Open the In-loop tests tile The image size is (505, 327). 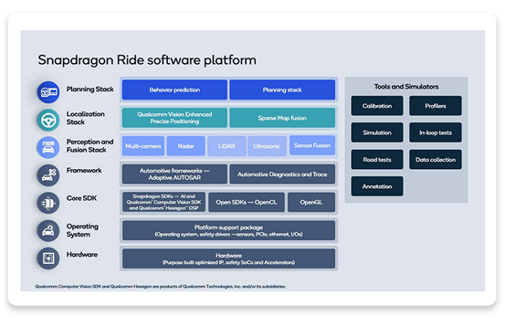pyautogui.click(x=436, y=133)
